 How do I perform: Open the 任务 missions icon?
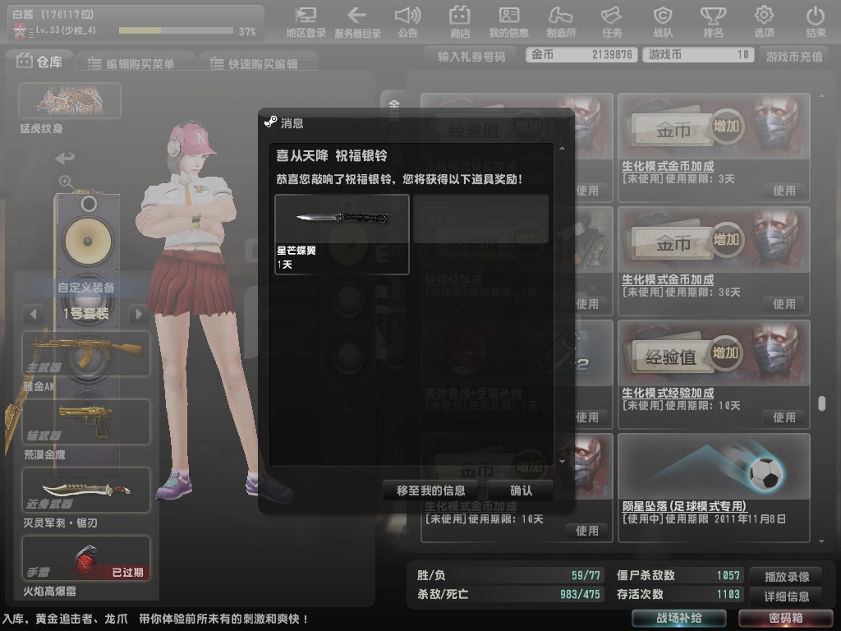tap(611, 22)
